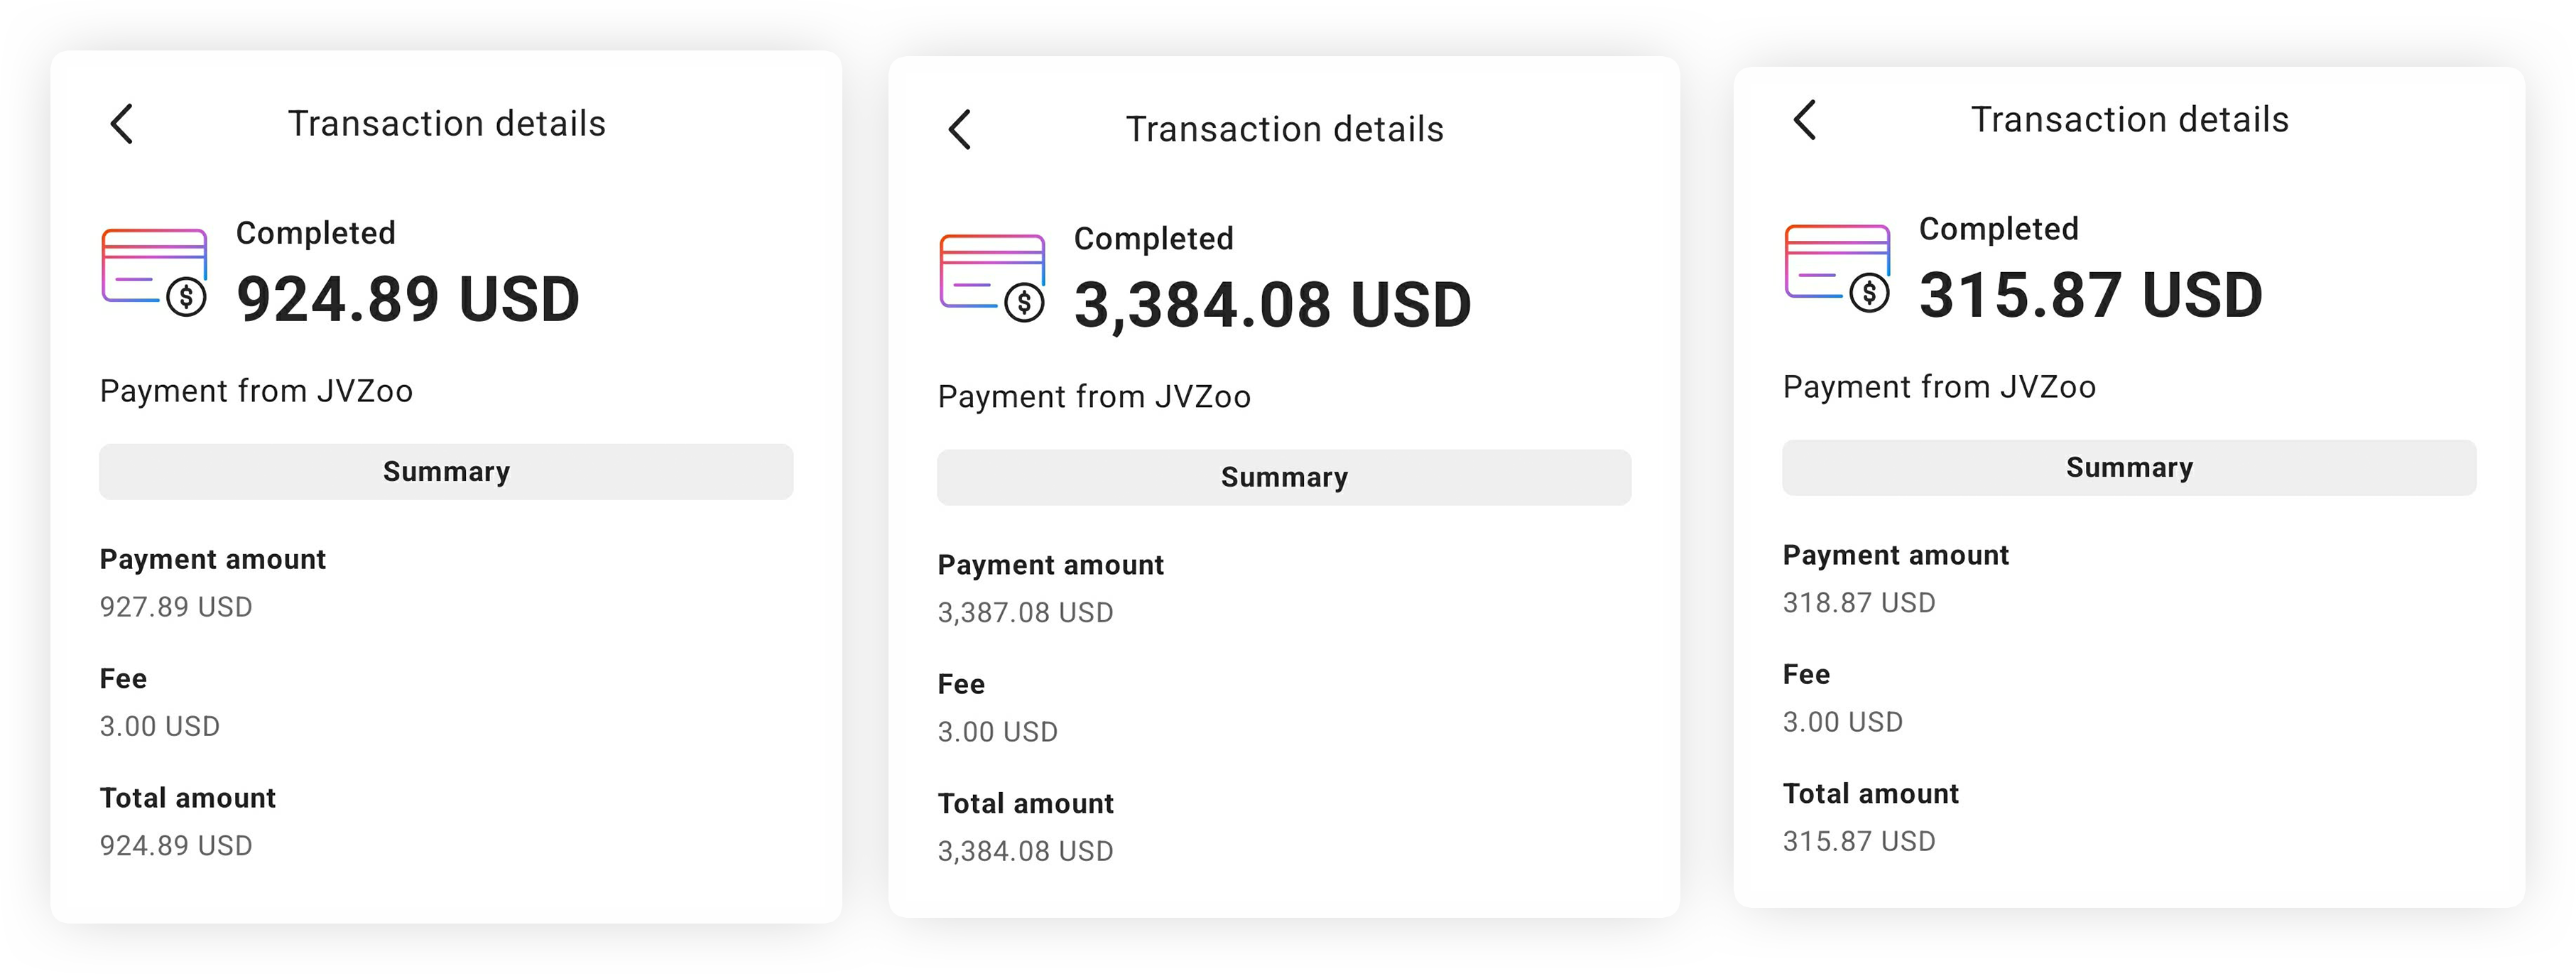
Task: Click Completed status above 924.89 USD
Action: 316,233
